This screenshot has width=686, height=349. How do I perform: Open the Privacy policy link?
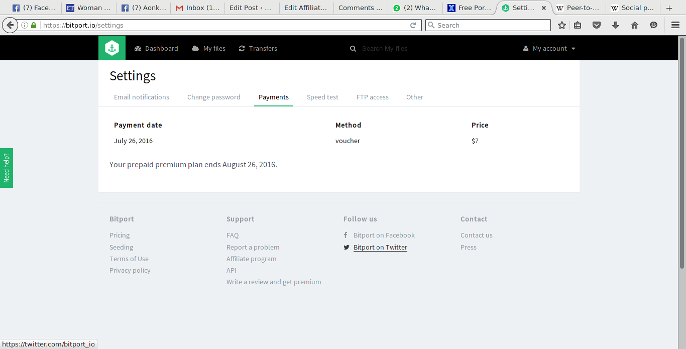130,270
